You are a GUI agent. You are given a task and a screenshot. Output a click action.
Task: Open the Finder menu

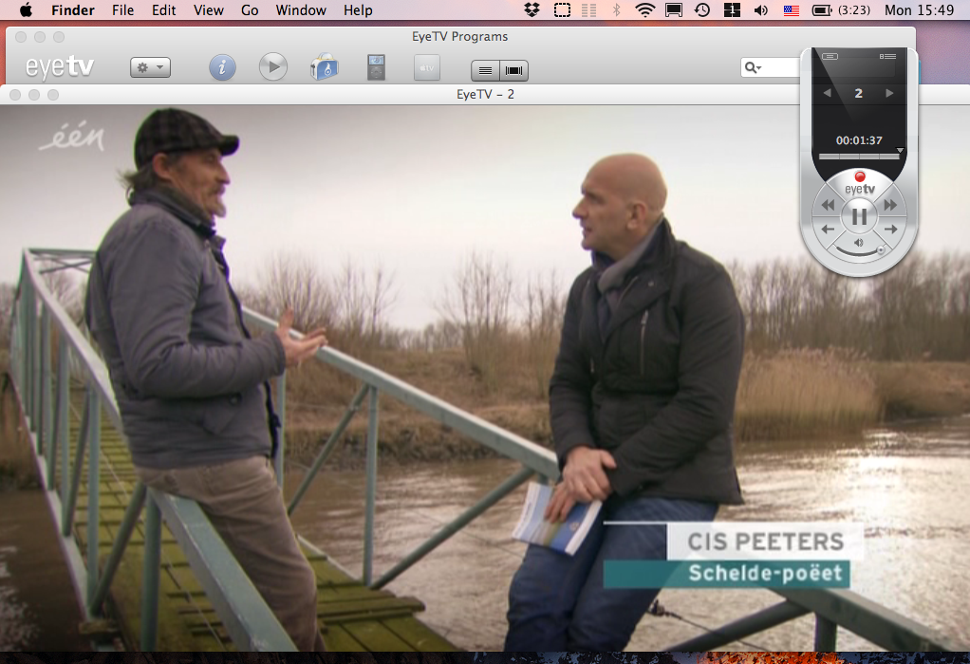pyautogui.click(x=73, y=9)
